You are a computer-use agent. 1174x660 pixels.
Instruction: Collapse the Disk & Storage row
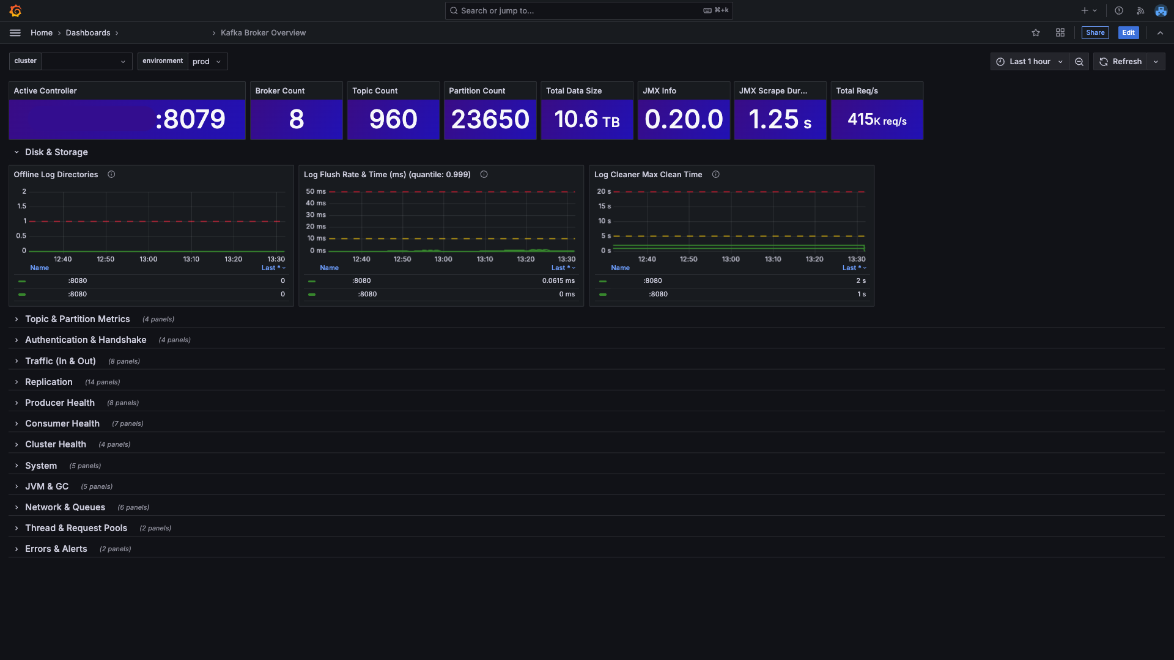point(56,152)
